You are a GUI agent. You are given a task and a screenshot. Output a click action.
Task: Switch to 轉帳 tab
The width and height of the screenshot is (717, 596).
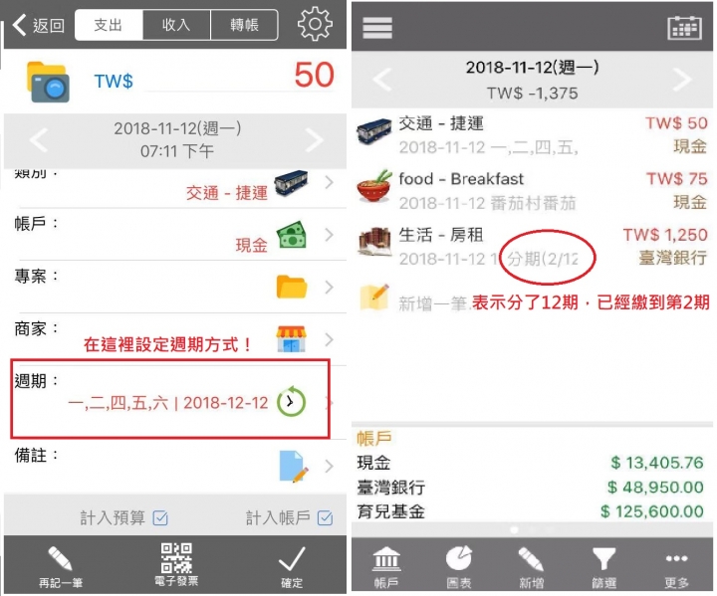click(244, 25)
